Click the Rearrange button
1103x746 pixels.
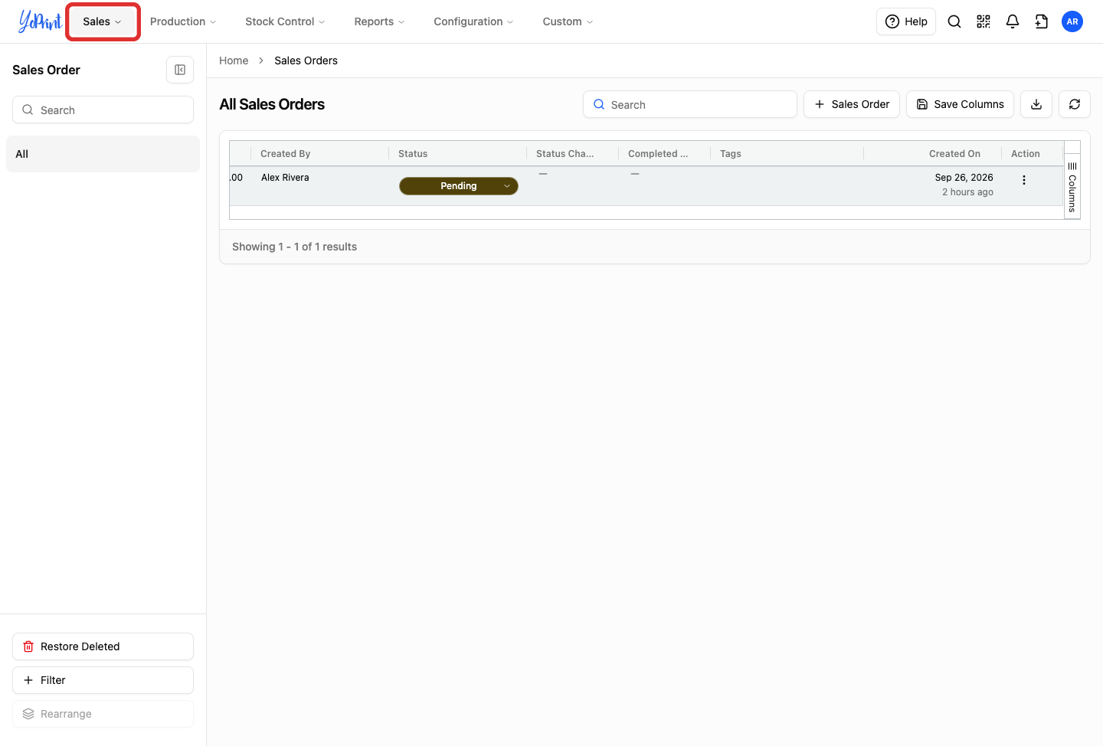pyautogui.click(x=103, y=714)
